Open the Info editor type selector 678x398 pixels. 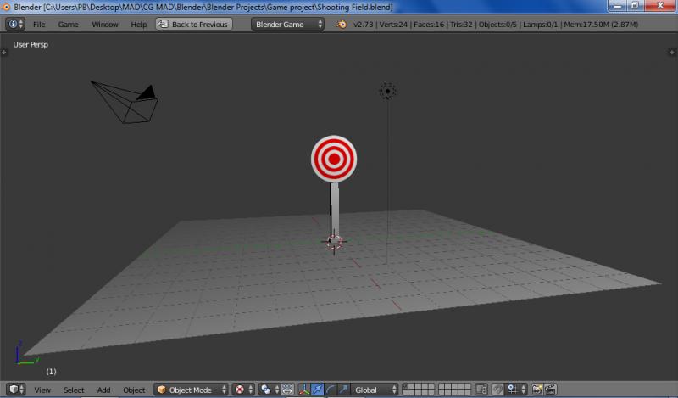coord(14,24)
